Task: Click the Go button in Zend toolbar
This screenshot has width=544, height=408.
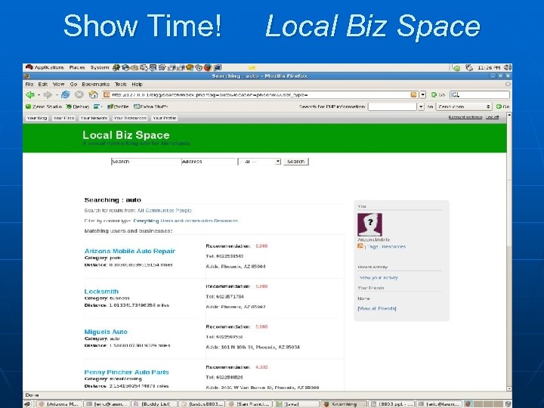Action: pyautogui.click(x=502, y=107)
